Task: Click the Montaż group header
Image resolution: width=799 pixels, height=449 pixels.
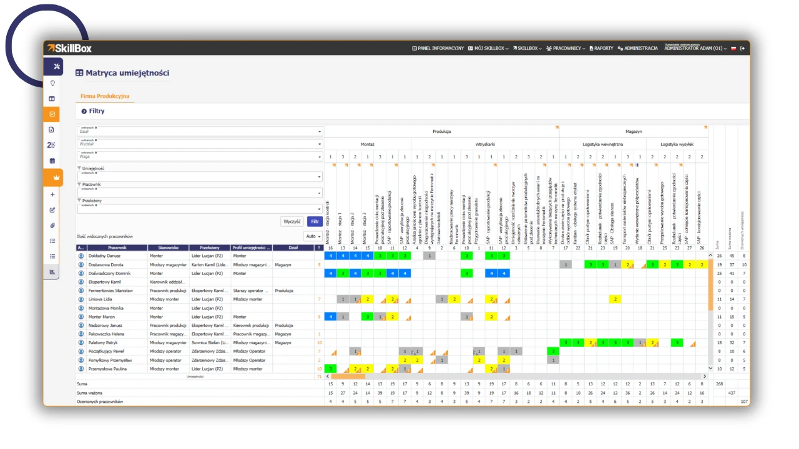Action: tap(368, 143)
